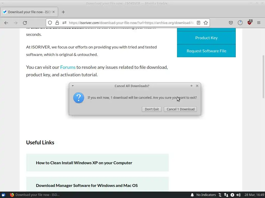Click Don't Exit in the dialog
The height and width of the screenshot is (198, 265).
152,109
